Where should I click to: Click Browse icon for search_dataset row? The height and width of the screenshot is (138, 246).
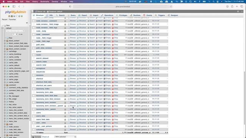click(x=69, y=58)
